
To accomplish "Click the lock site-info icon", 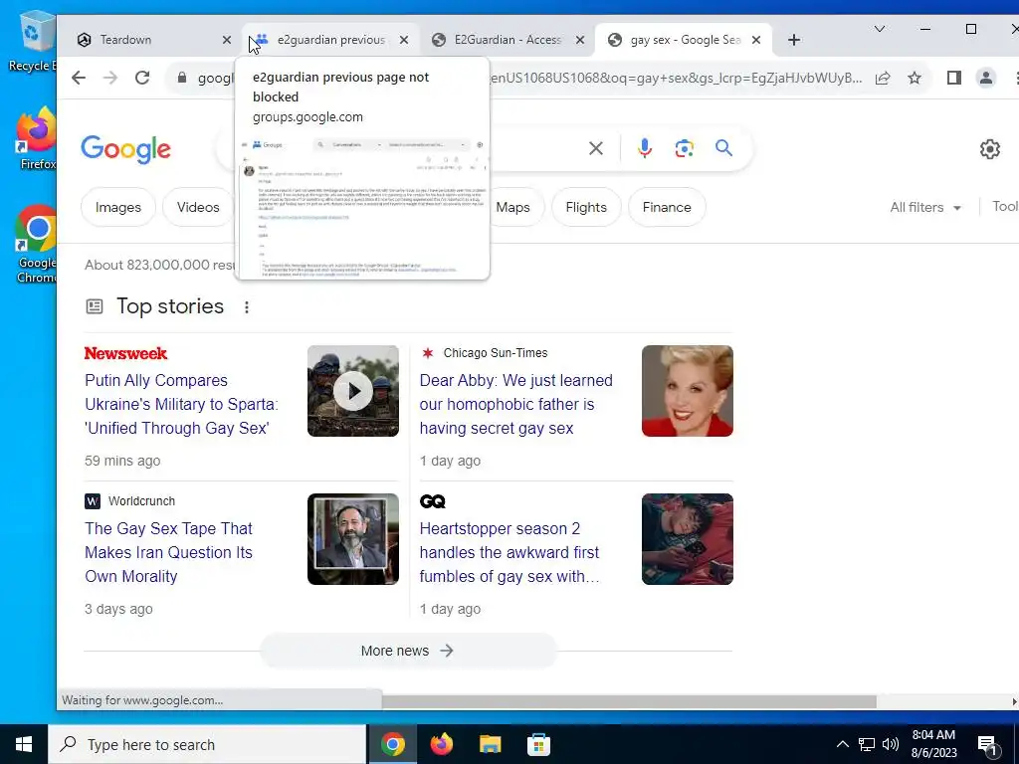I will [x=183, y=78].
